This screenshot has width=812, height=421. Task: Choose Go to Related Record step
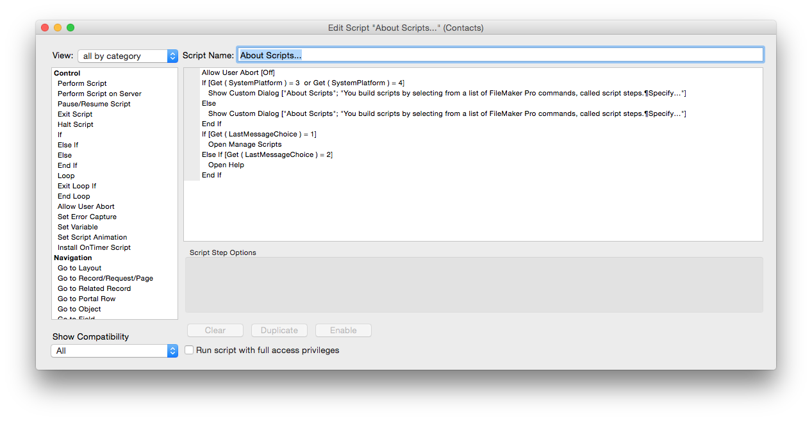(x=94, y=288)
